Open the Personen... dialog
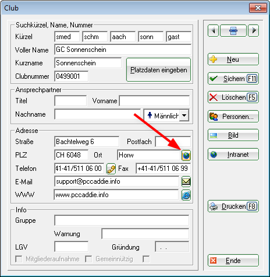 (x=233, y=117)
